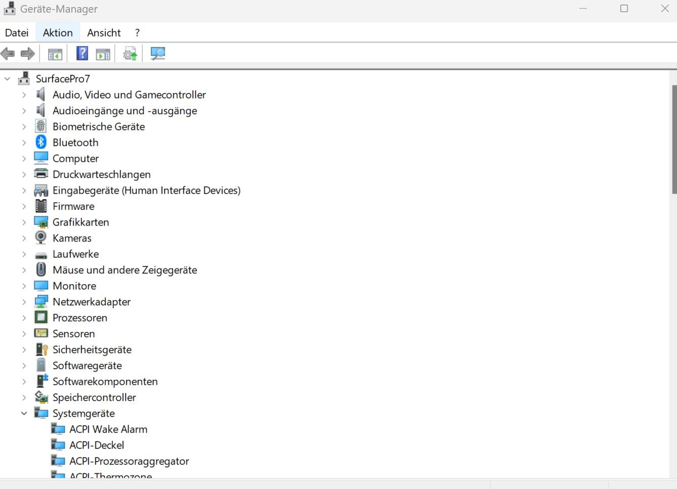Click the vertical scrollbar thumb
Screen dimensions: 677x489
pos(674,139)
